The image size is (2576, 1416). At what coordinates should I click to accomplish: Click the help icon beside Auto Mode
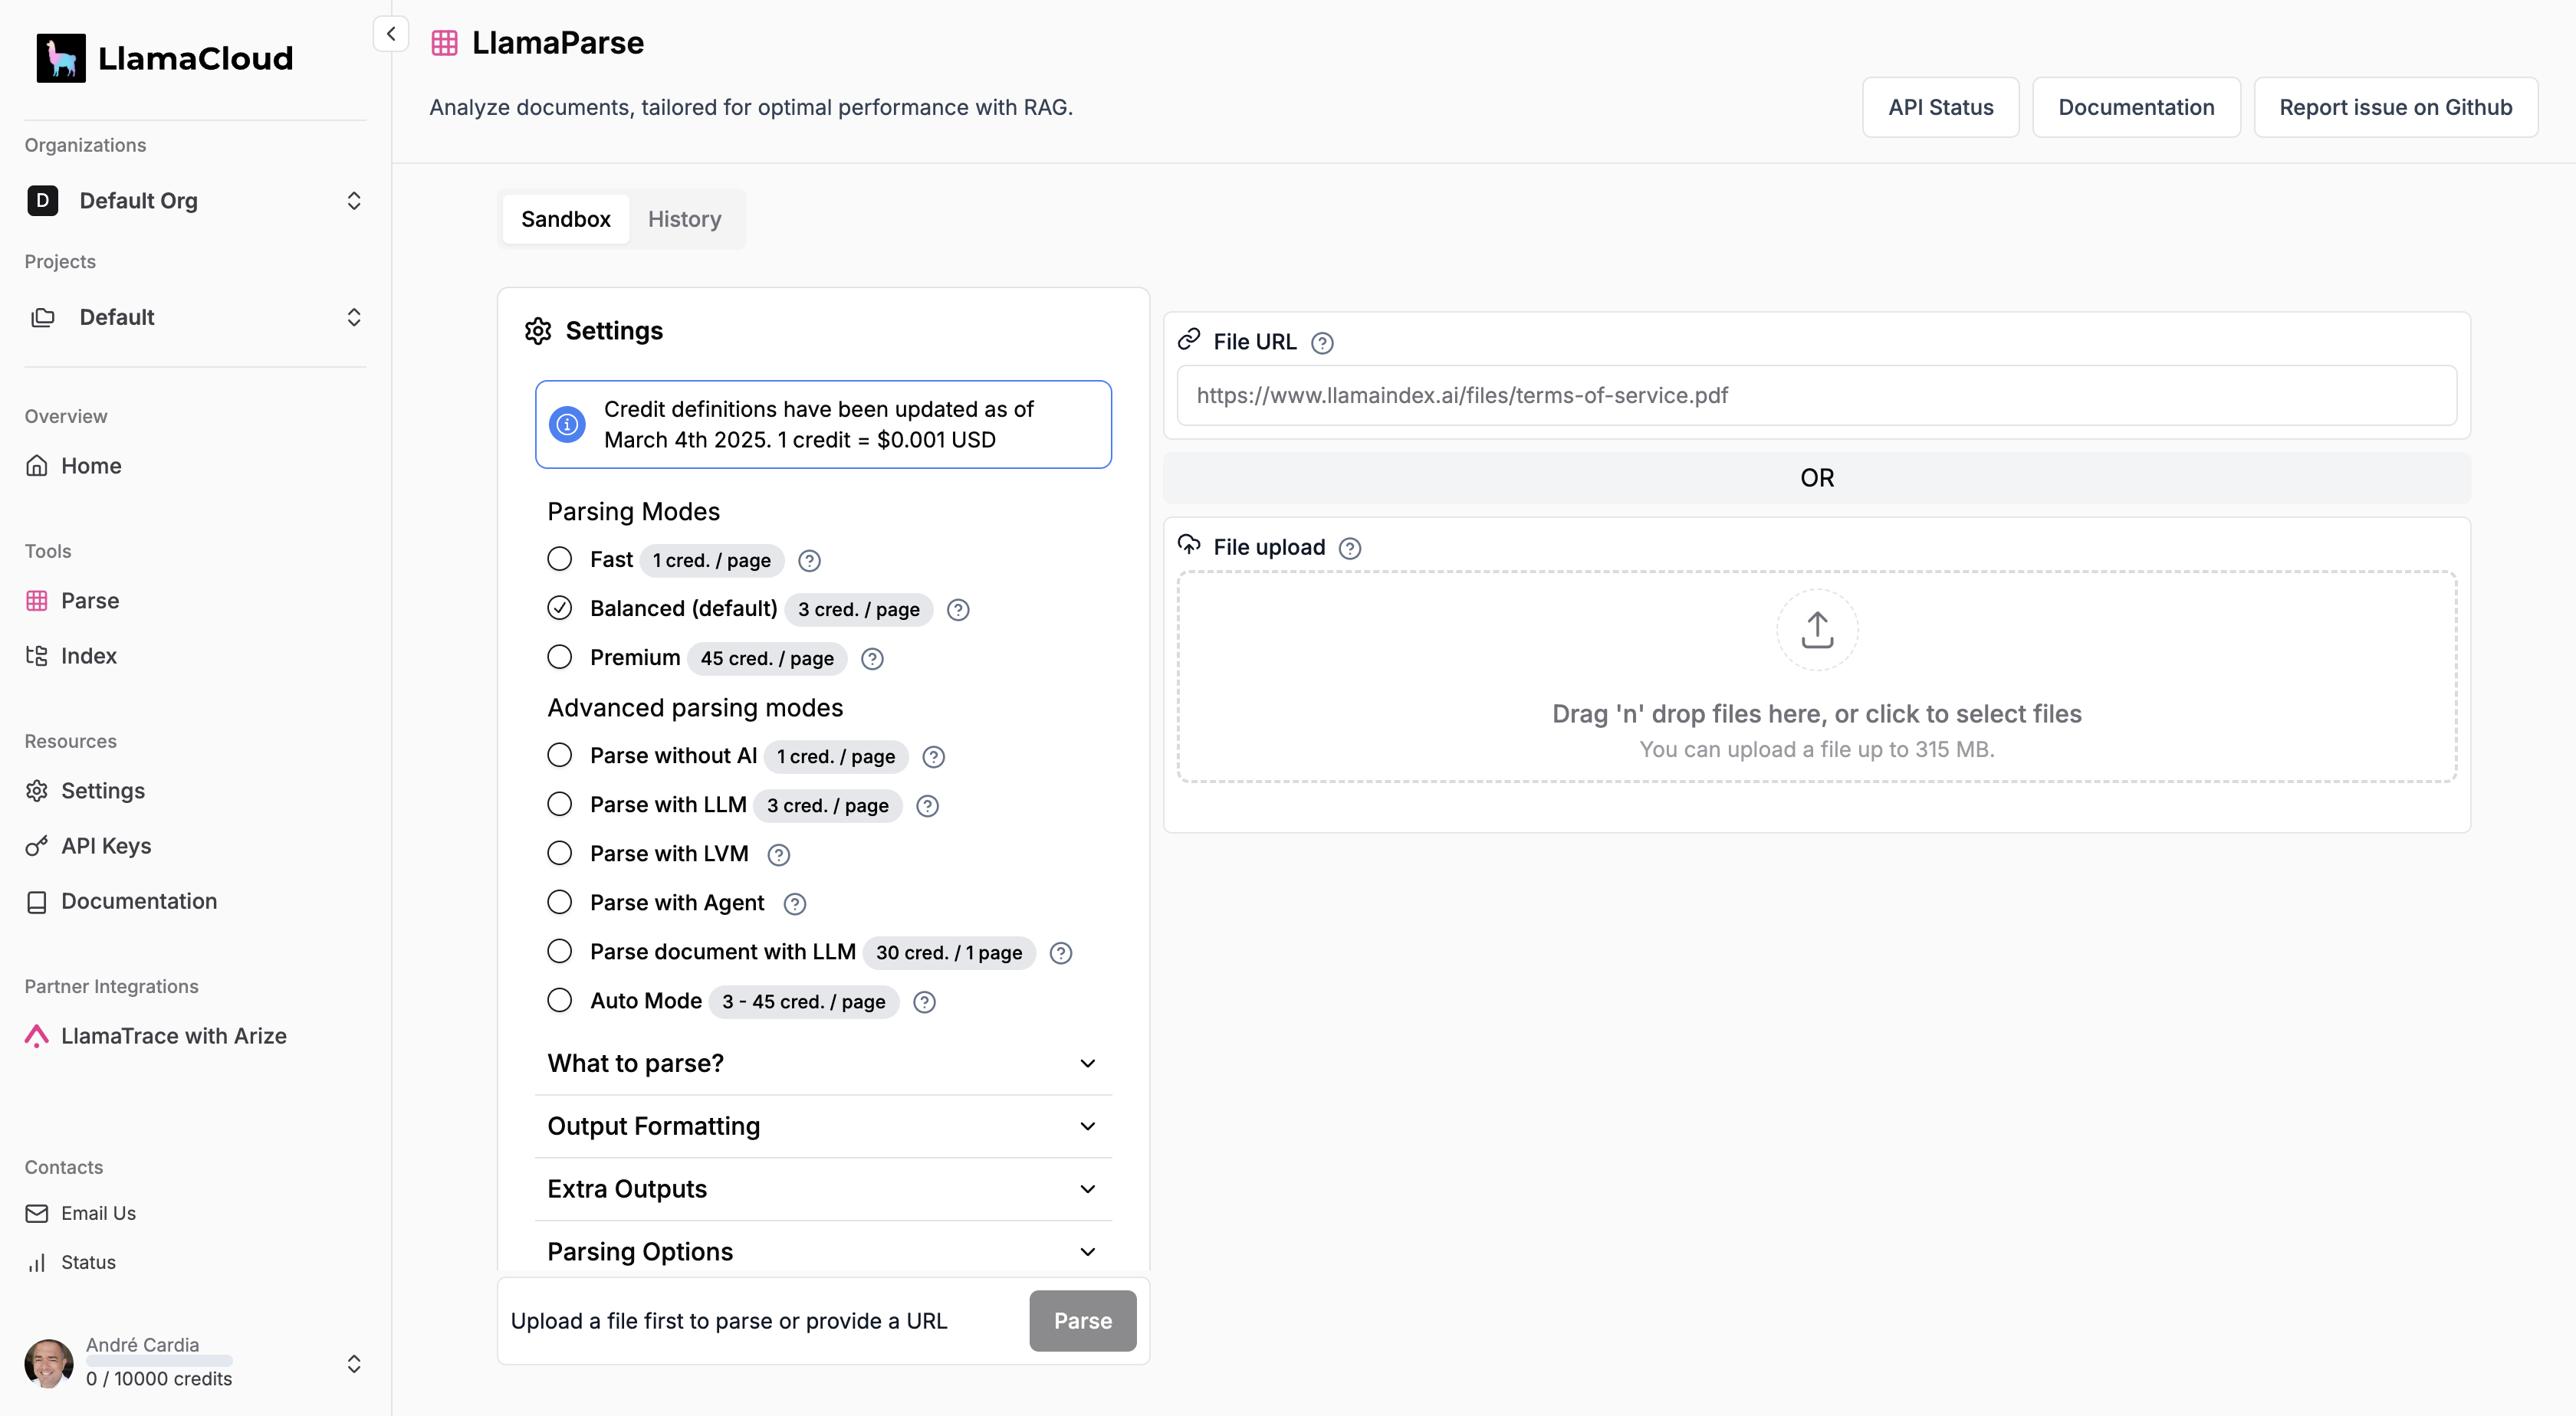pos(924,1002)
